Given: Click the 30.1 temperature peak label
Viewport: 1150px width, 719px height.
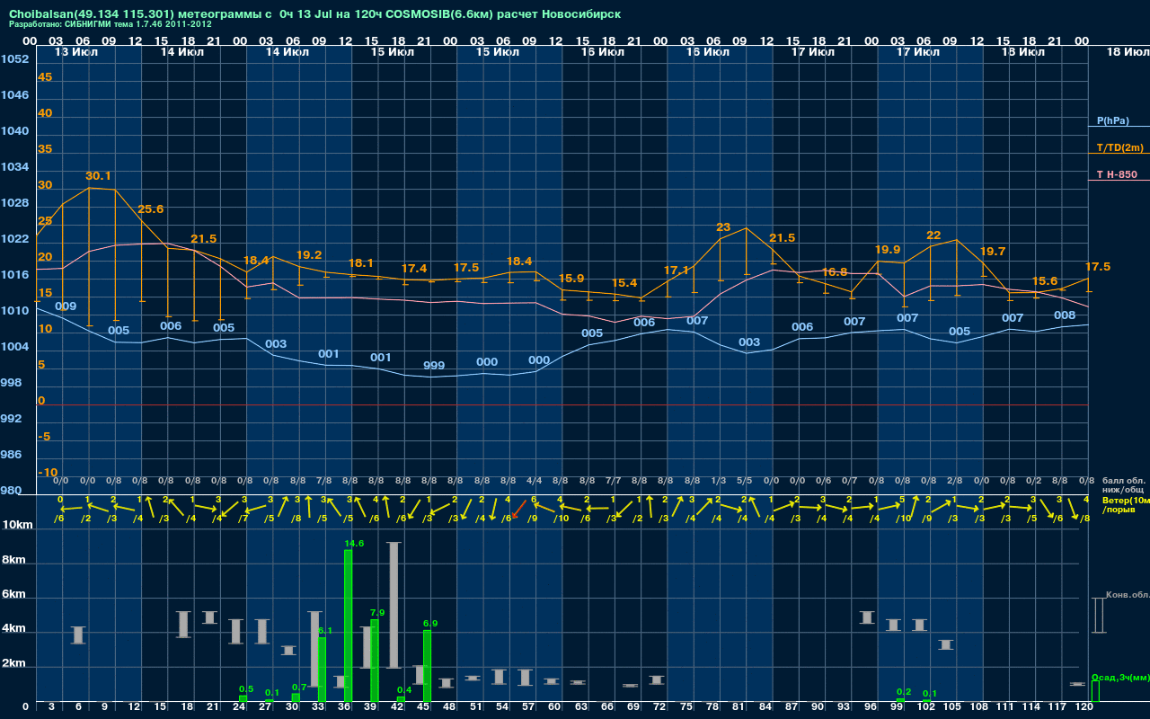Looking at the screenshot, I should pyautogui.click(x=99, y=176).
